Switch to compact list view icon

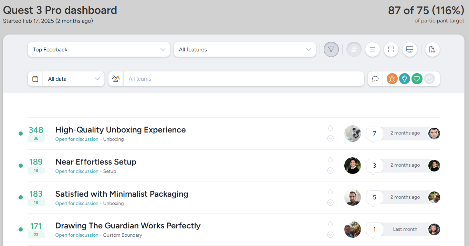[372, 49]
